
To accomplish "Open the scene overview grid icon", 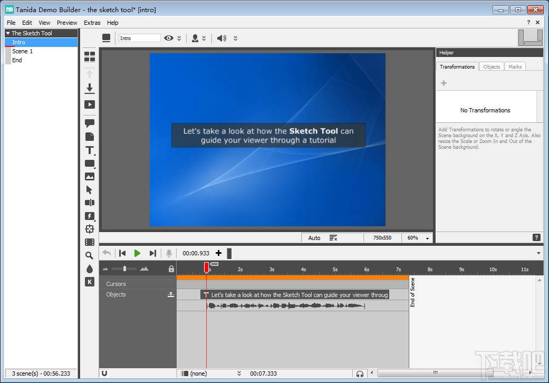I will 90,57.
